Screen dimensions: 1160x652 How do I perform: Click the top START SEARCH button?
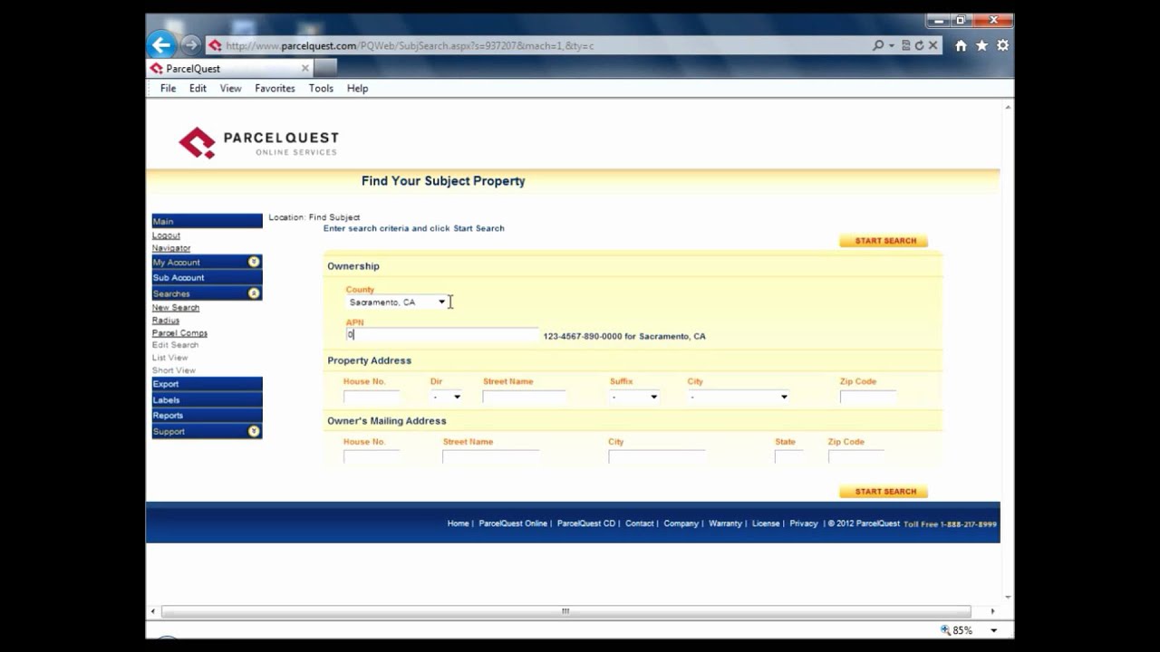(884, 241)
